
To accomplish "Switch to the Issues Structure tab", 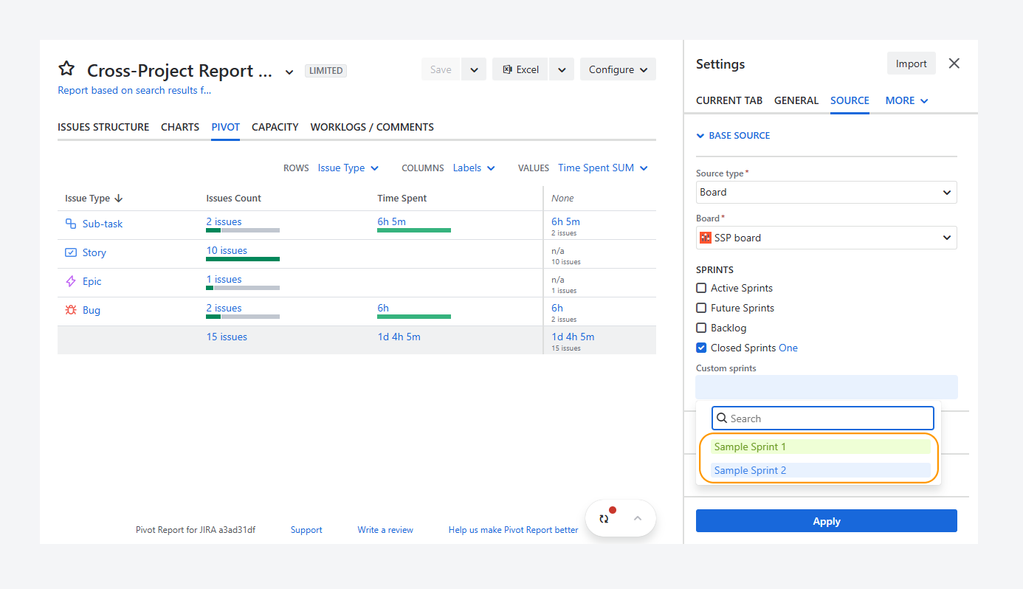I will coord(103,127).
